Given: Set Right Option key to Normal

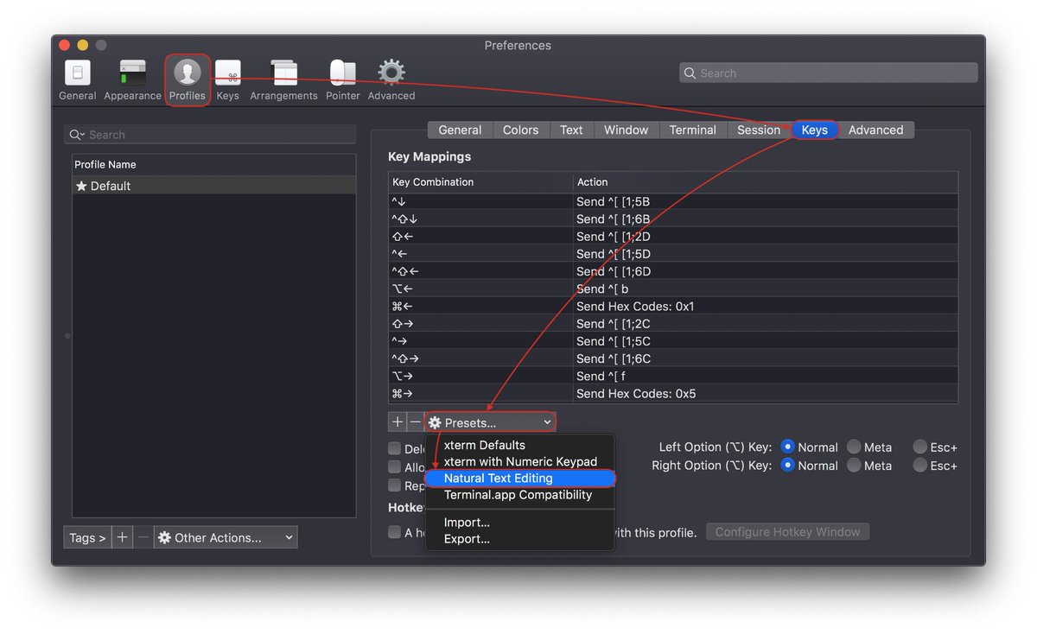Looking at the screenshot, I should [x=787, y=465].
